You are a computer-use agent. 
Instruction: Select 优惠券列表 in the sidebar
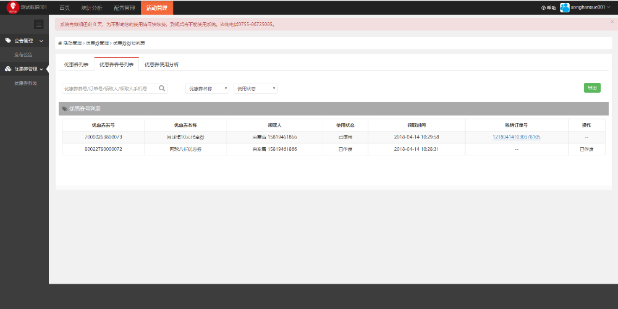[x=25, y=83]
